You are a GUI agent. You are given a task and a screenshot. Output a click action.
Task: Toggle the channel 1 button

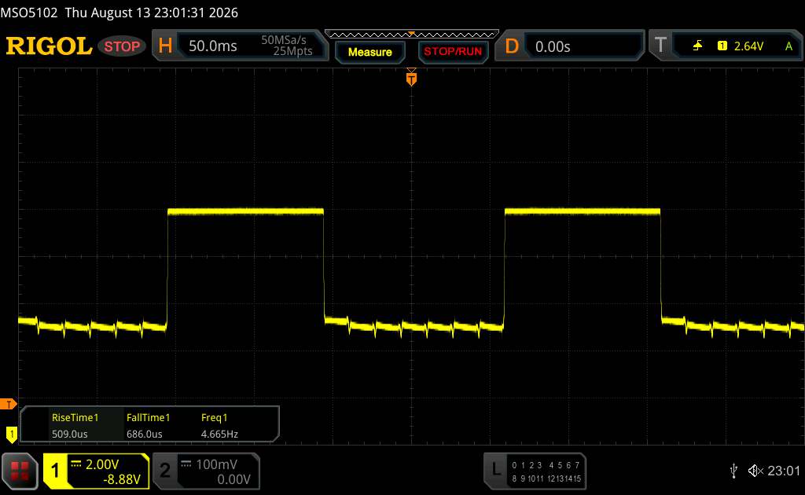[x=55, y=471]
